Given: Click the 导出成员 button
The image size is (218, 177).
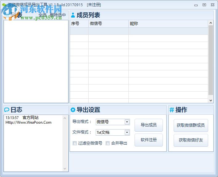Looking at the screenshot, I should 149,125.
